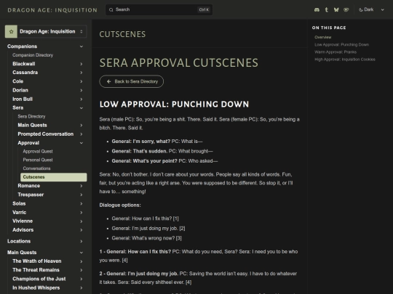Click the Sera Approval Cutscenes page title
This screenshot has height=294, width=393.
[179, 62]
